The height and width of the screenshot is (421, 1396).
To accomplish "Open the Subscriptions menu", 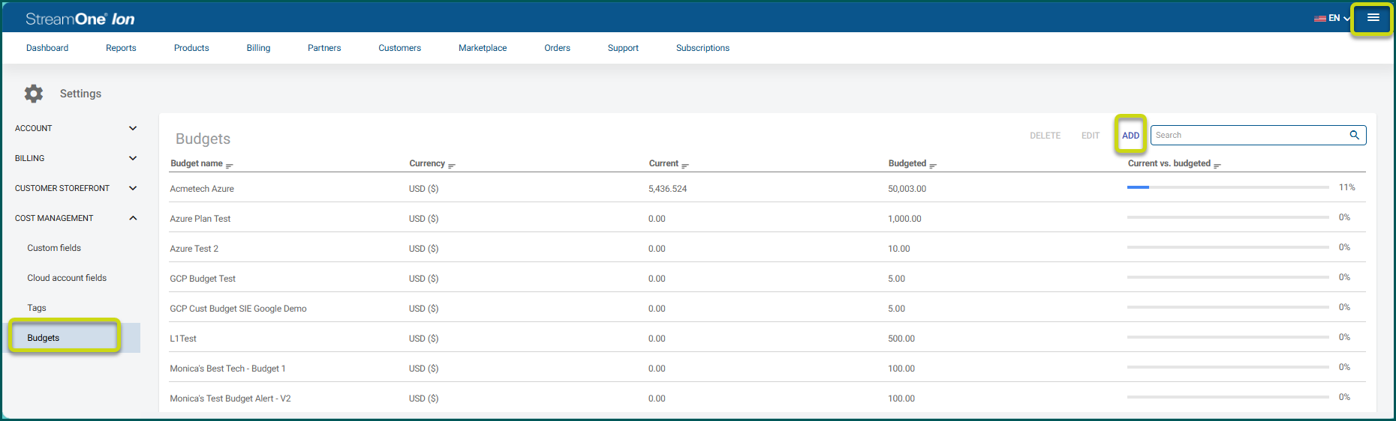I will pyautogui.click(x=703, y=48).
